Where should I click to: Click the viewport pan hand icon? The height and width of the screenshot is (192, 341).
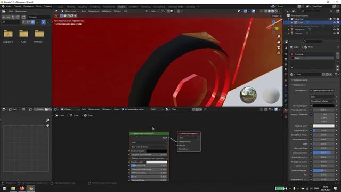(x=279, y=42)
